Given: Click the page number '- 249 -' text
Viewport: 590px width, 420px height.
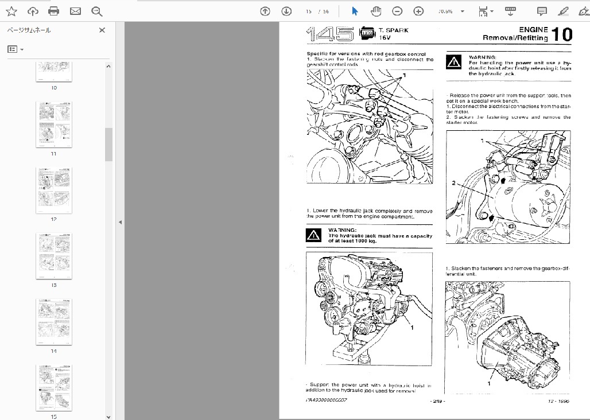Looking at the screenshot, I should click(437, 401).
